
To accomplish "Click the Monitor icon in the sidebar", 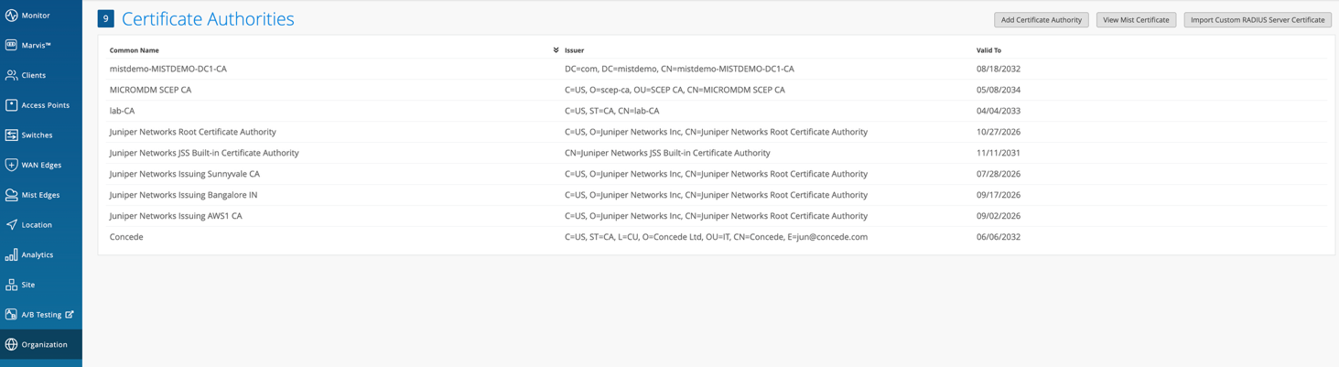I will (x=11, y=16).
